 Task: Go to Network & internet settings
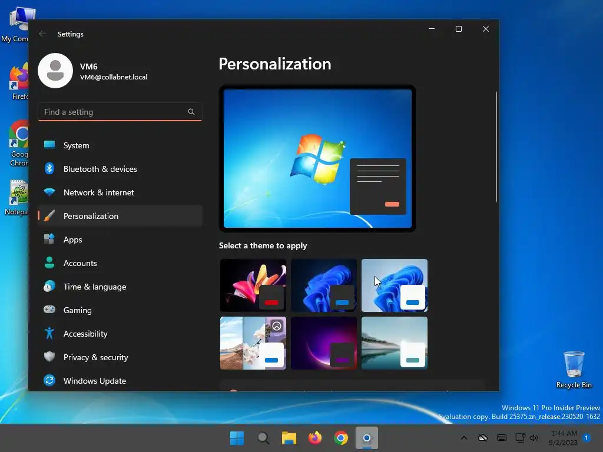pos(120,192)
